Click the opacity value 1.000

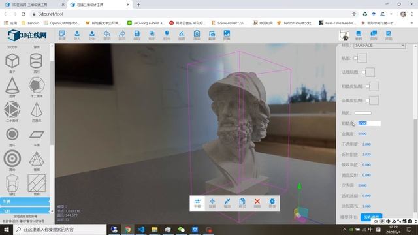point(366,144)
